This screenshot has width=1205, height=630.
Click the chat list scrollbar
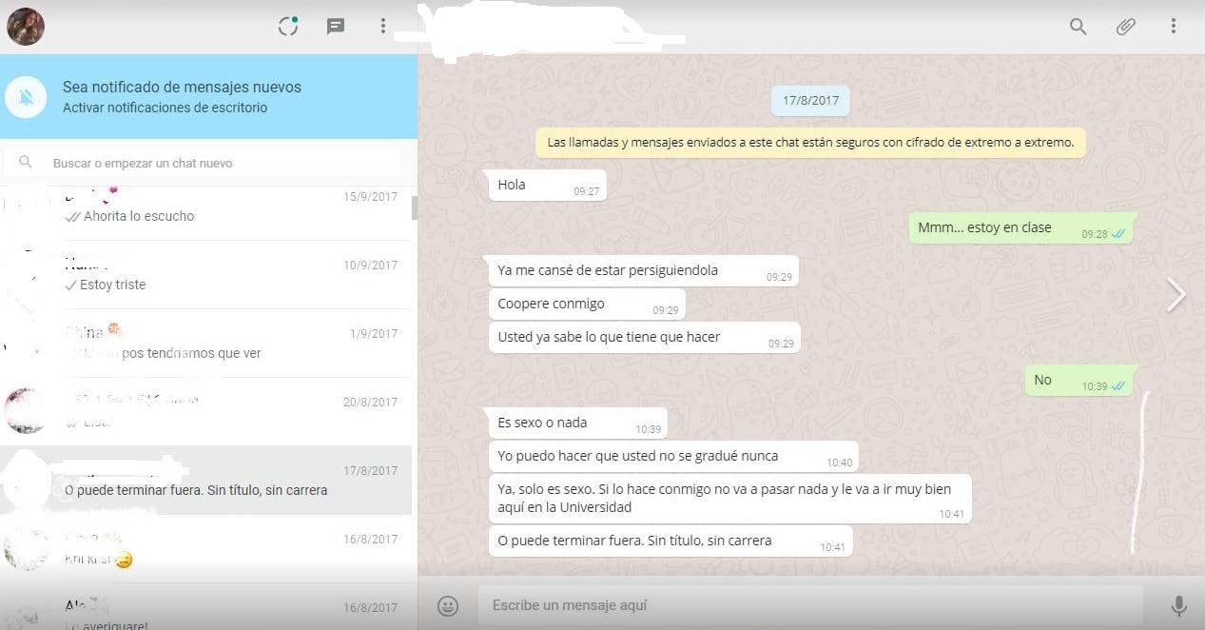point(414,207)
